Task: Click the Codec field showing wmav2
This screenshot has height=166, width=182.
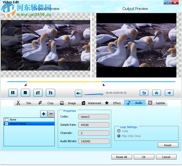Action: 94,117
